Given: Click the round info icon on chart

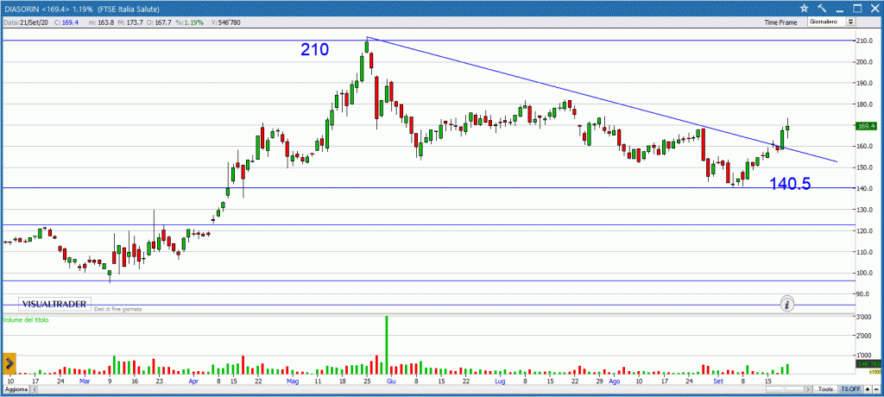Looking at the screenshot, I should [x=787, y=305].
